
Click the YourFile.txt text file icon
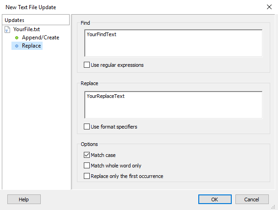click(7, 30)
